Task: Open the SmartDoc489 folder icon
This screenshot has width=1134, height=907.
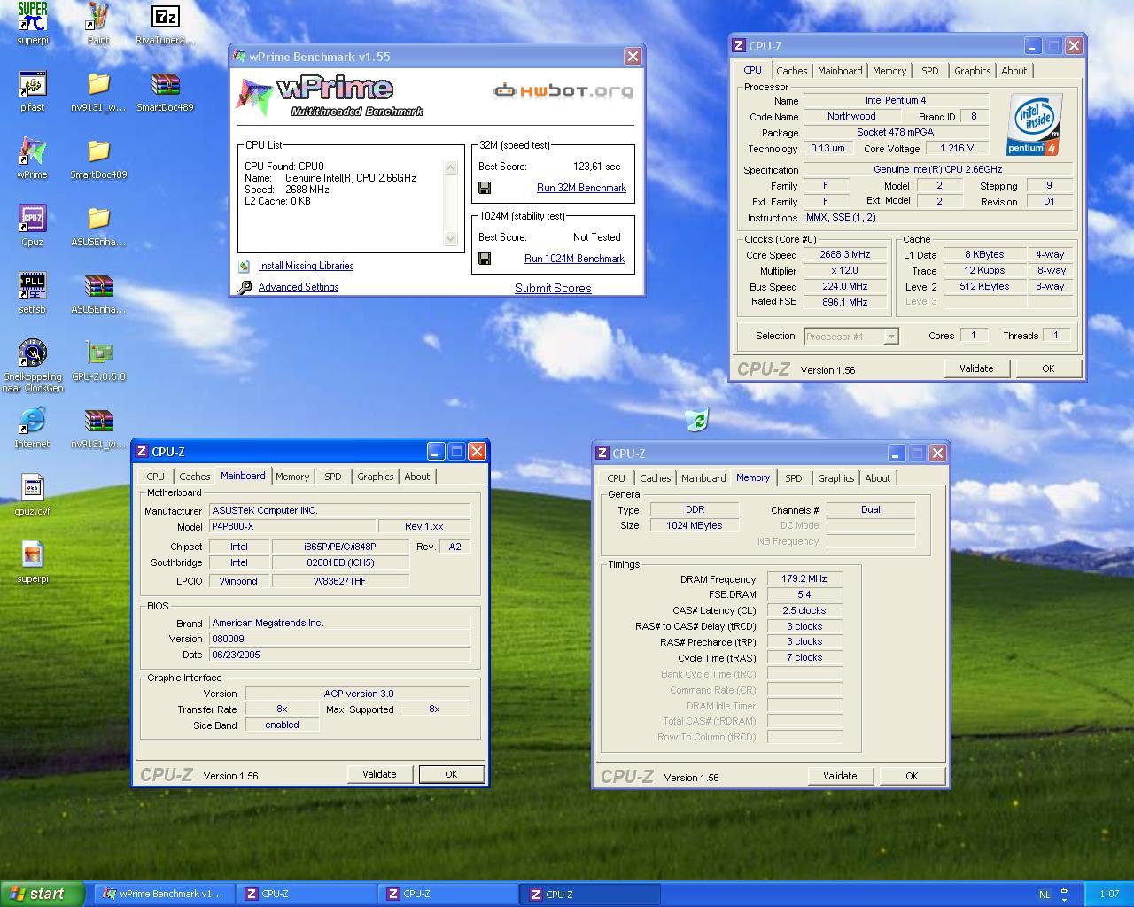Action: click(98, 151)
